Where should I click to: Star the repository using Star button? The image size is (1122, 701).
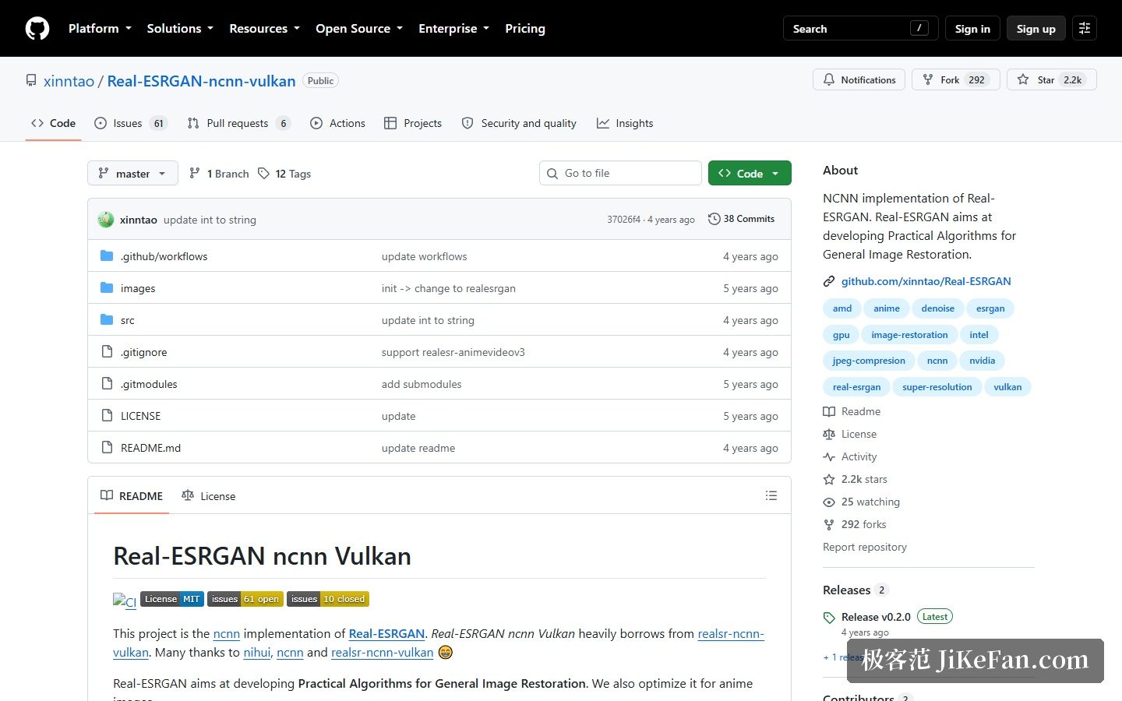(x=1052, y=79)
